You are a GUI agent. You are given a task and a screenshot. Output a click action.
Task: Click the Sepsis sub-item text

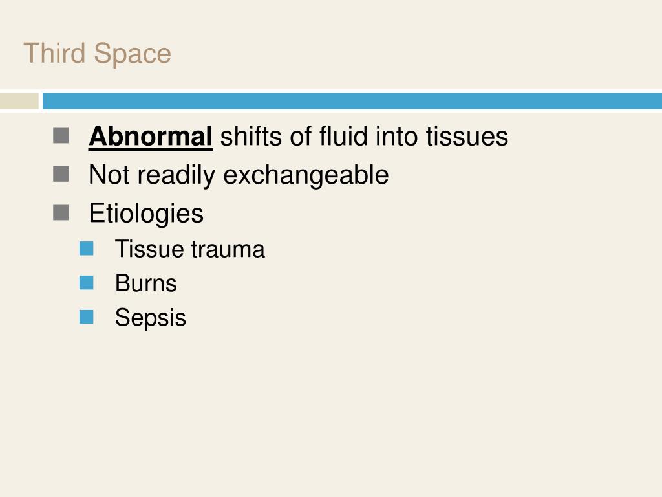click(150, 318)
